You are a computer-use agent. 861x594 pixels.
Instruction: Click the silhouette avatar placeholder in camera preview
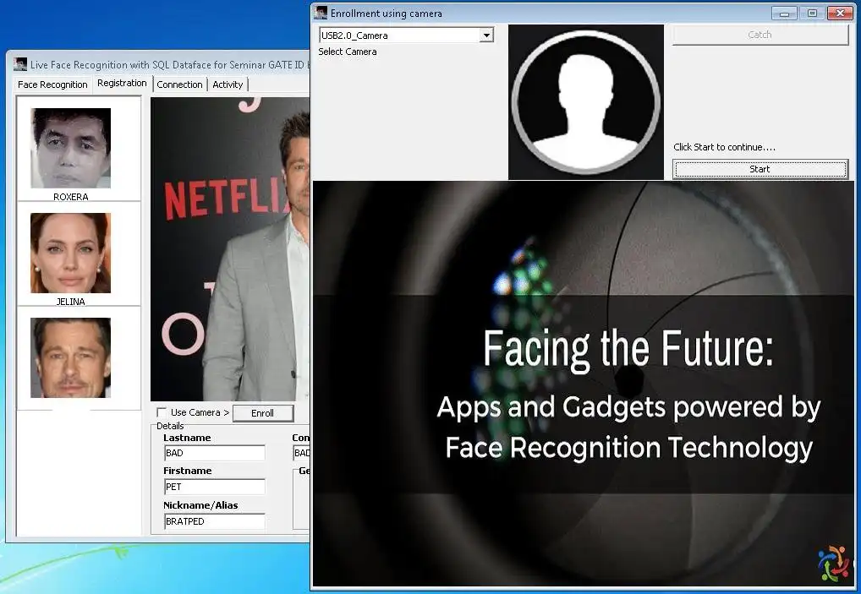click(585, 101)
